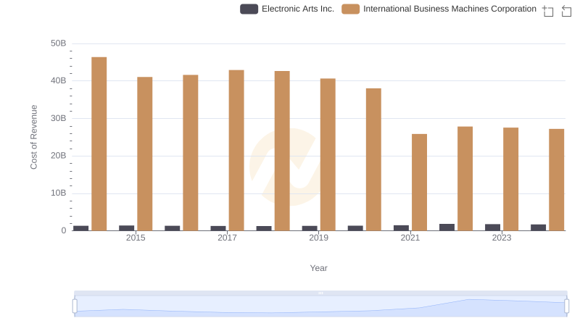Toggle International Business Machines Corporation legend entry
Viewport: 580px width, 334px height.
(x=439, y=9)
